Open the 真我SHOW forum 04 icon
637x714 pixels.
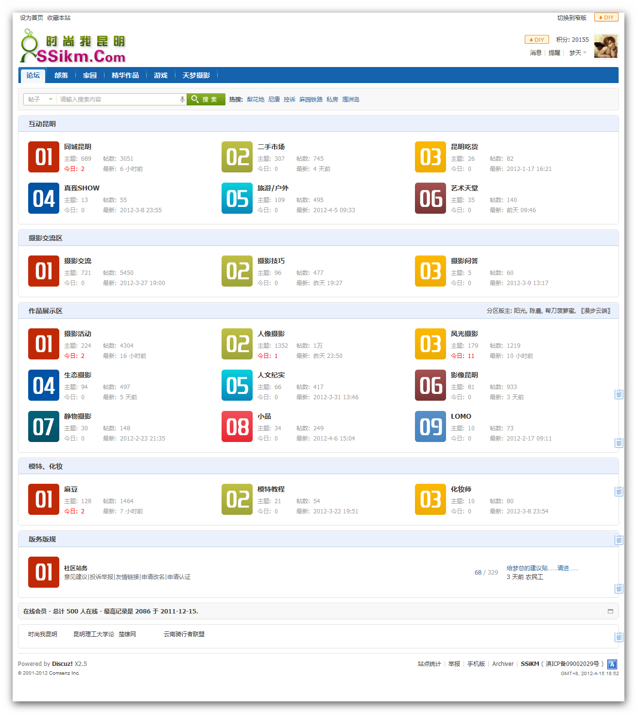coord(44,198)
